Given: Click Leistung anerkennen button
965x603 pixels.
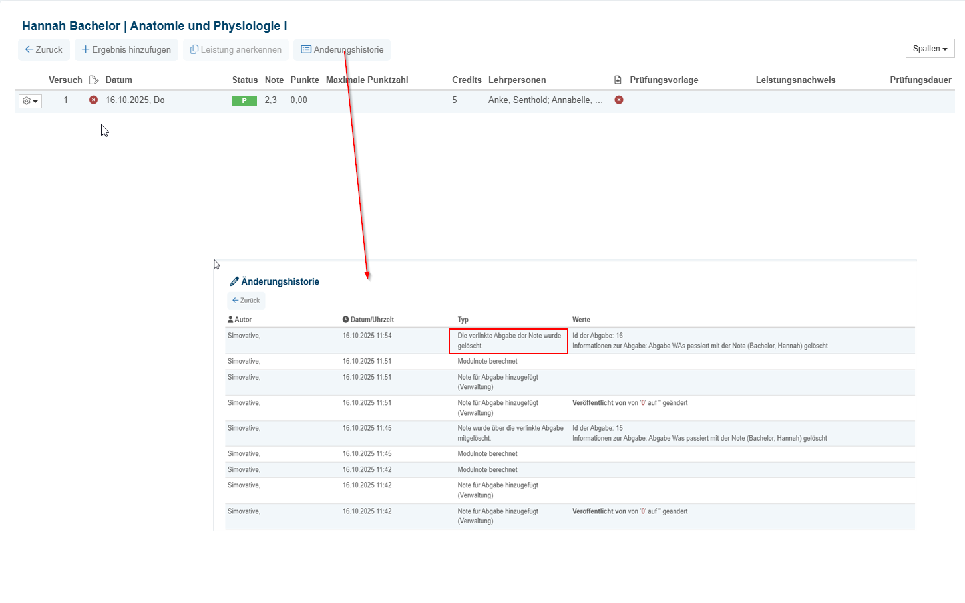Looking at the screenshot, I should point(236,50).
